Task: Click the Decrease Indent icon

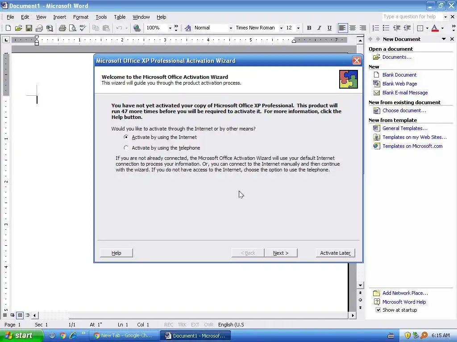Action: point(397,28)
